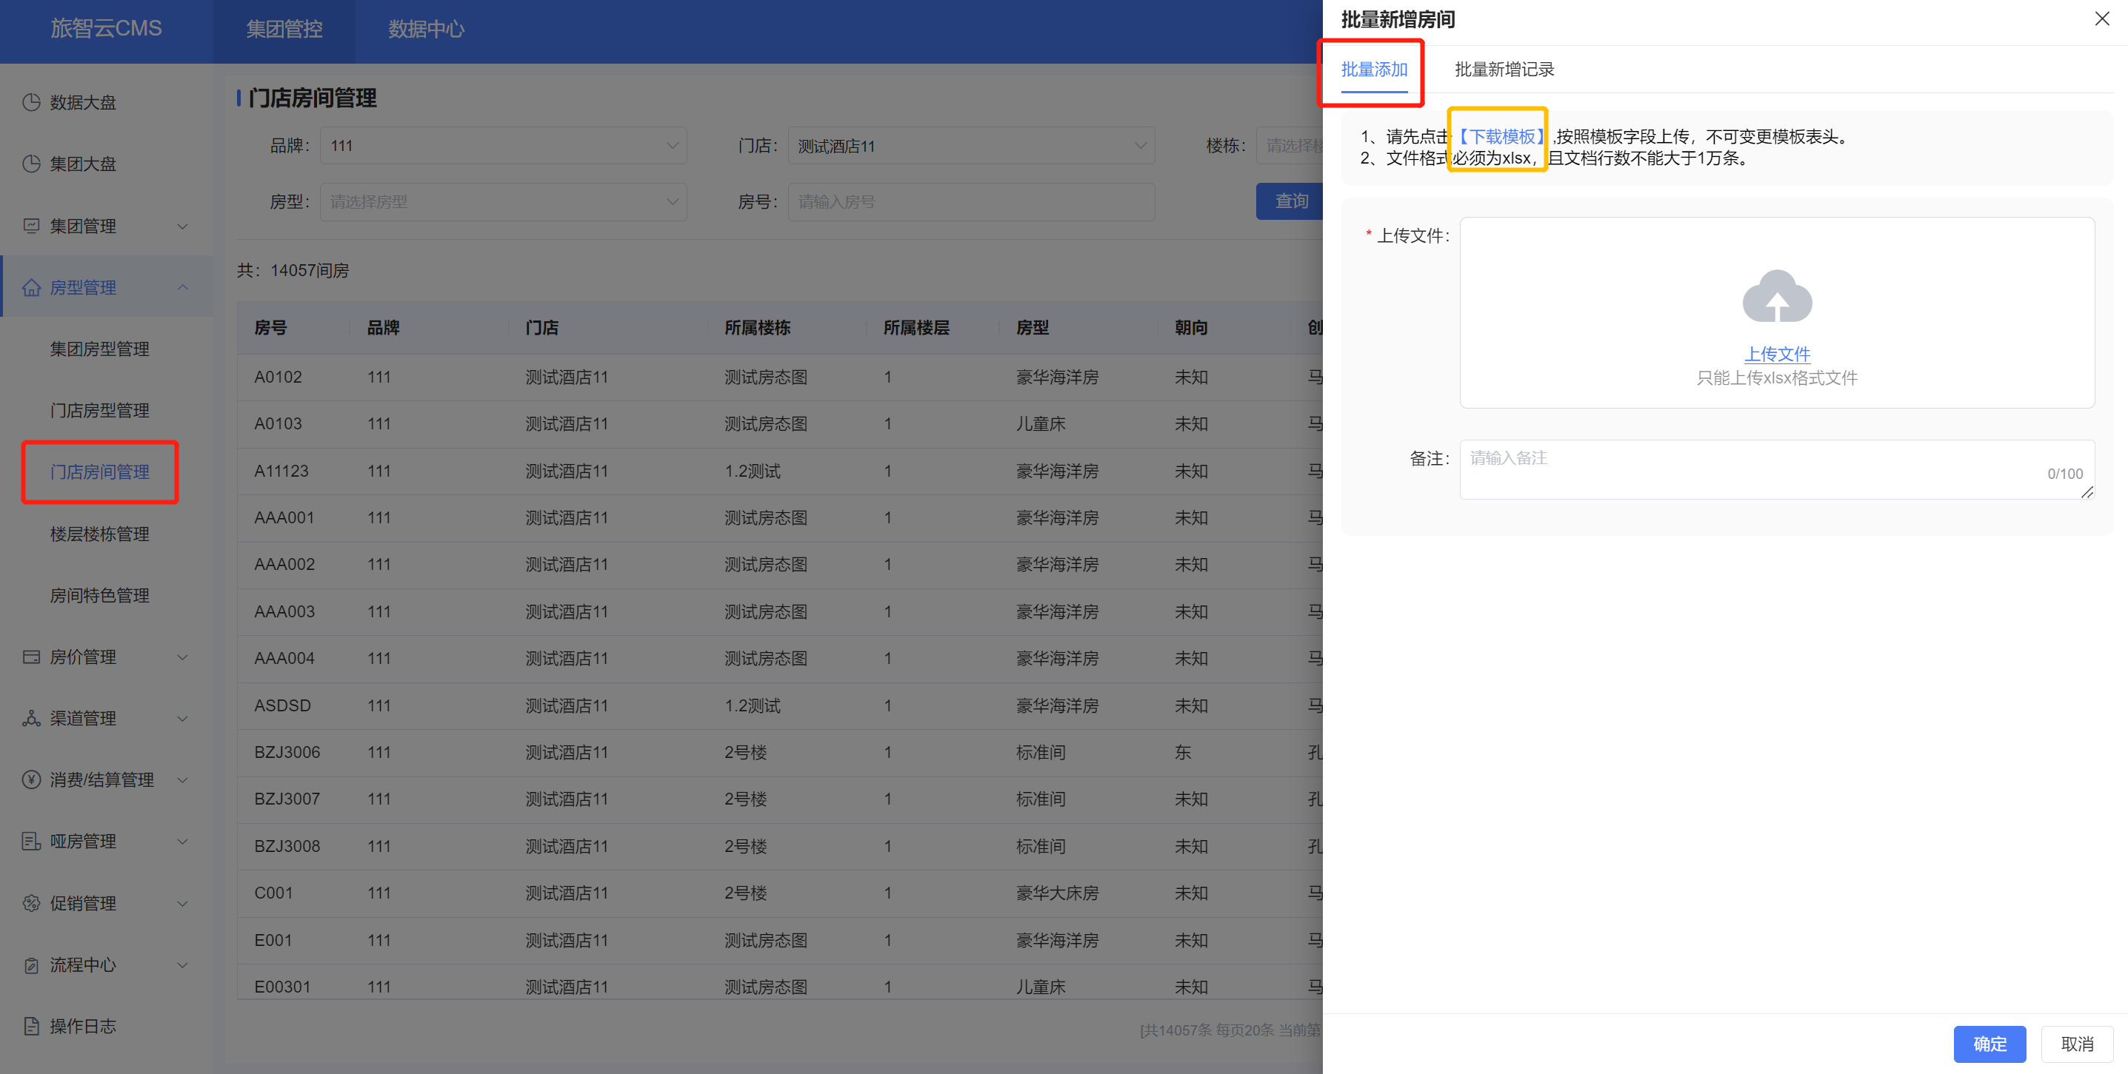The height and width of the screenshot is (1074, 2128).
Task: Click 豪华大床房 in row C001
Action: tap(1056, 893)
